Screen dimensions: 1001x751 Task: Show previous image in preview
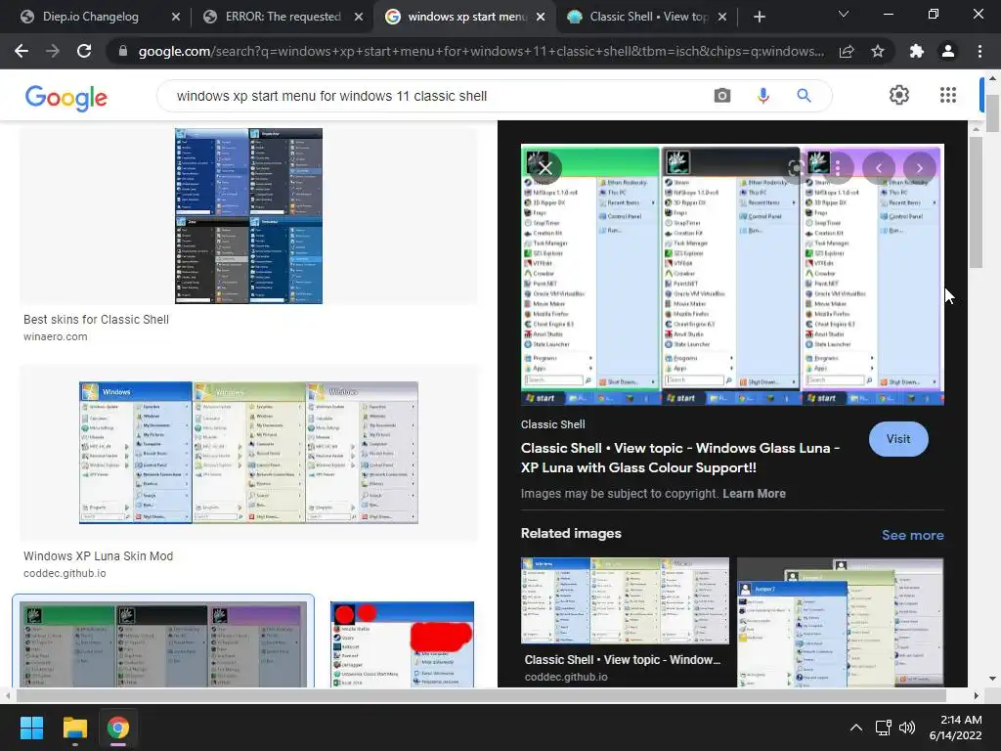click(879, 168)
